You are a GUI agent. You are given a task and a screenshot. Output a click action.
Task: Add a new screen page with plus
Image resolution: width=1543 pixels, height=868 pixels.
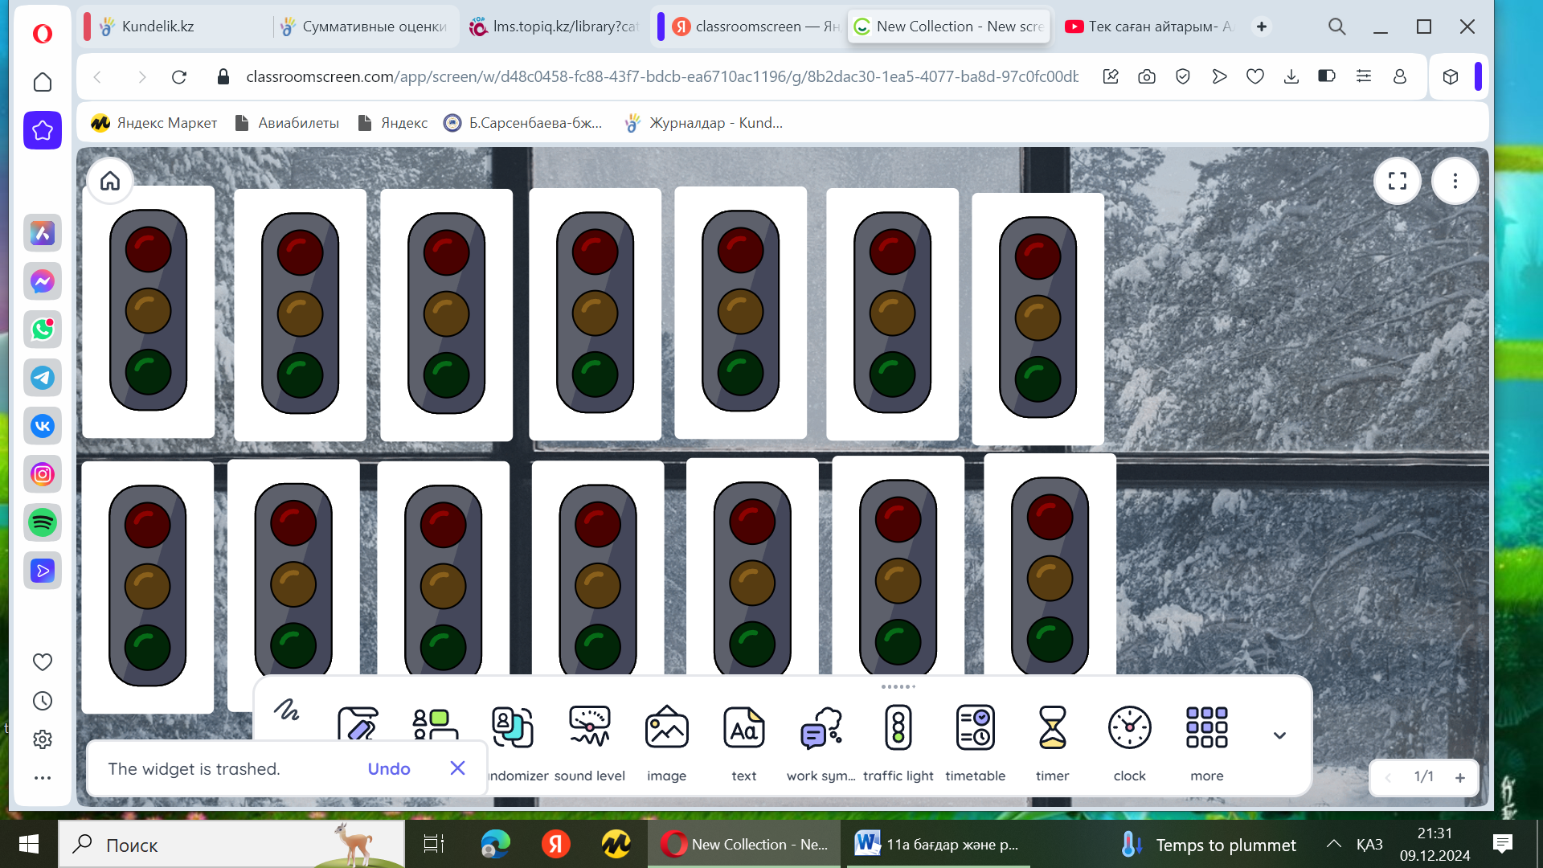click(x=1460, y=777)
